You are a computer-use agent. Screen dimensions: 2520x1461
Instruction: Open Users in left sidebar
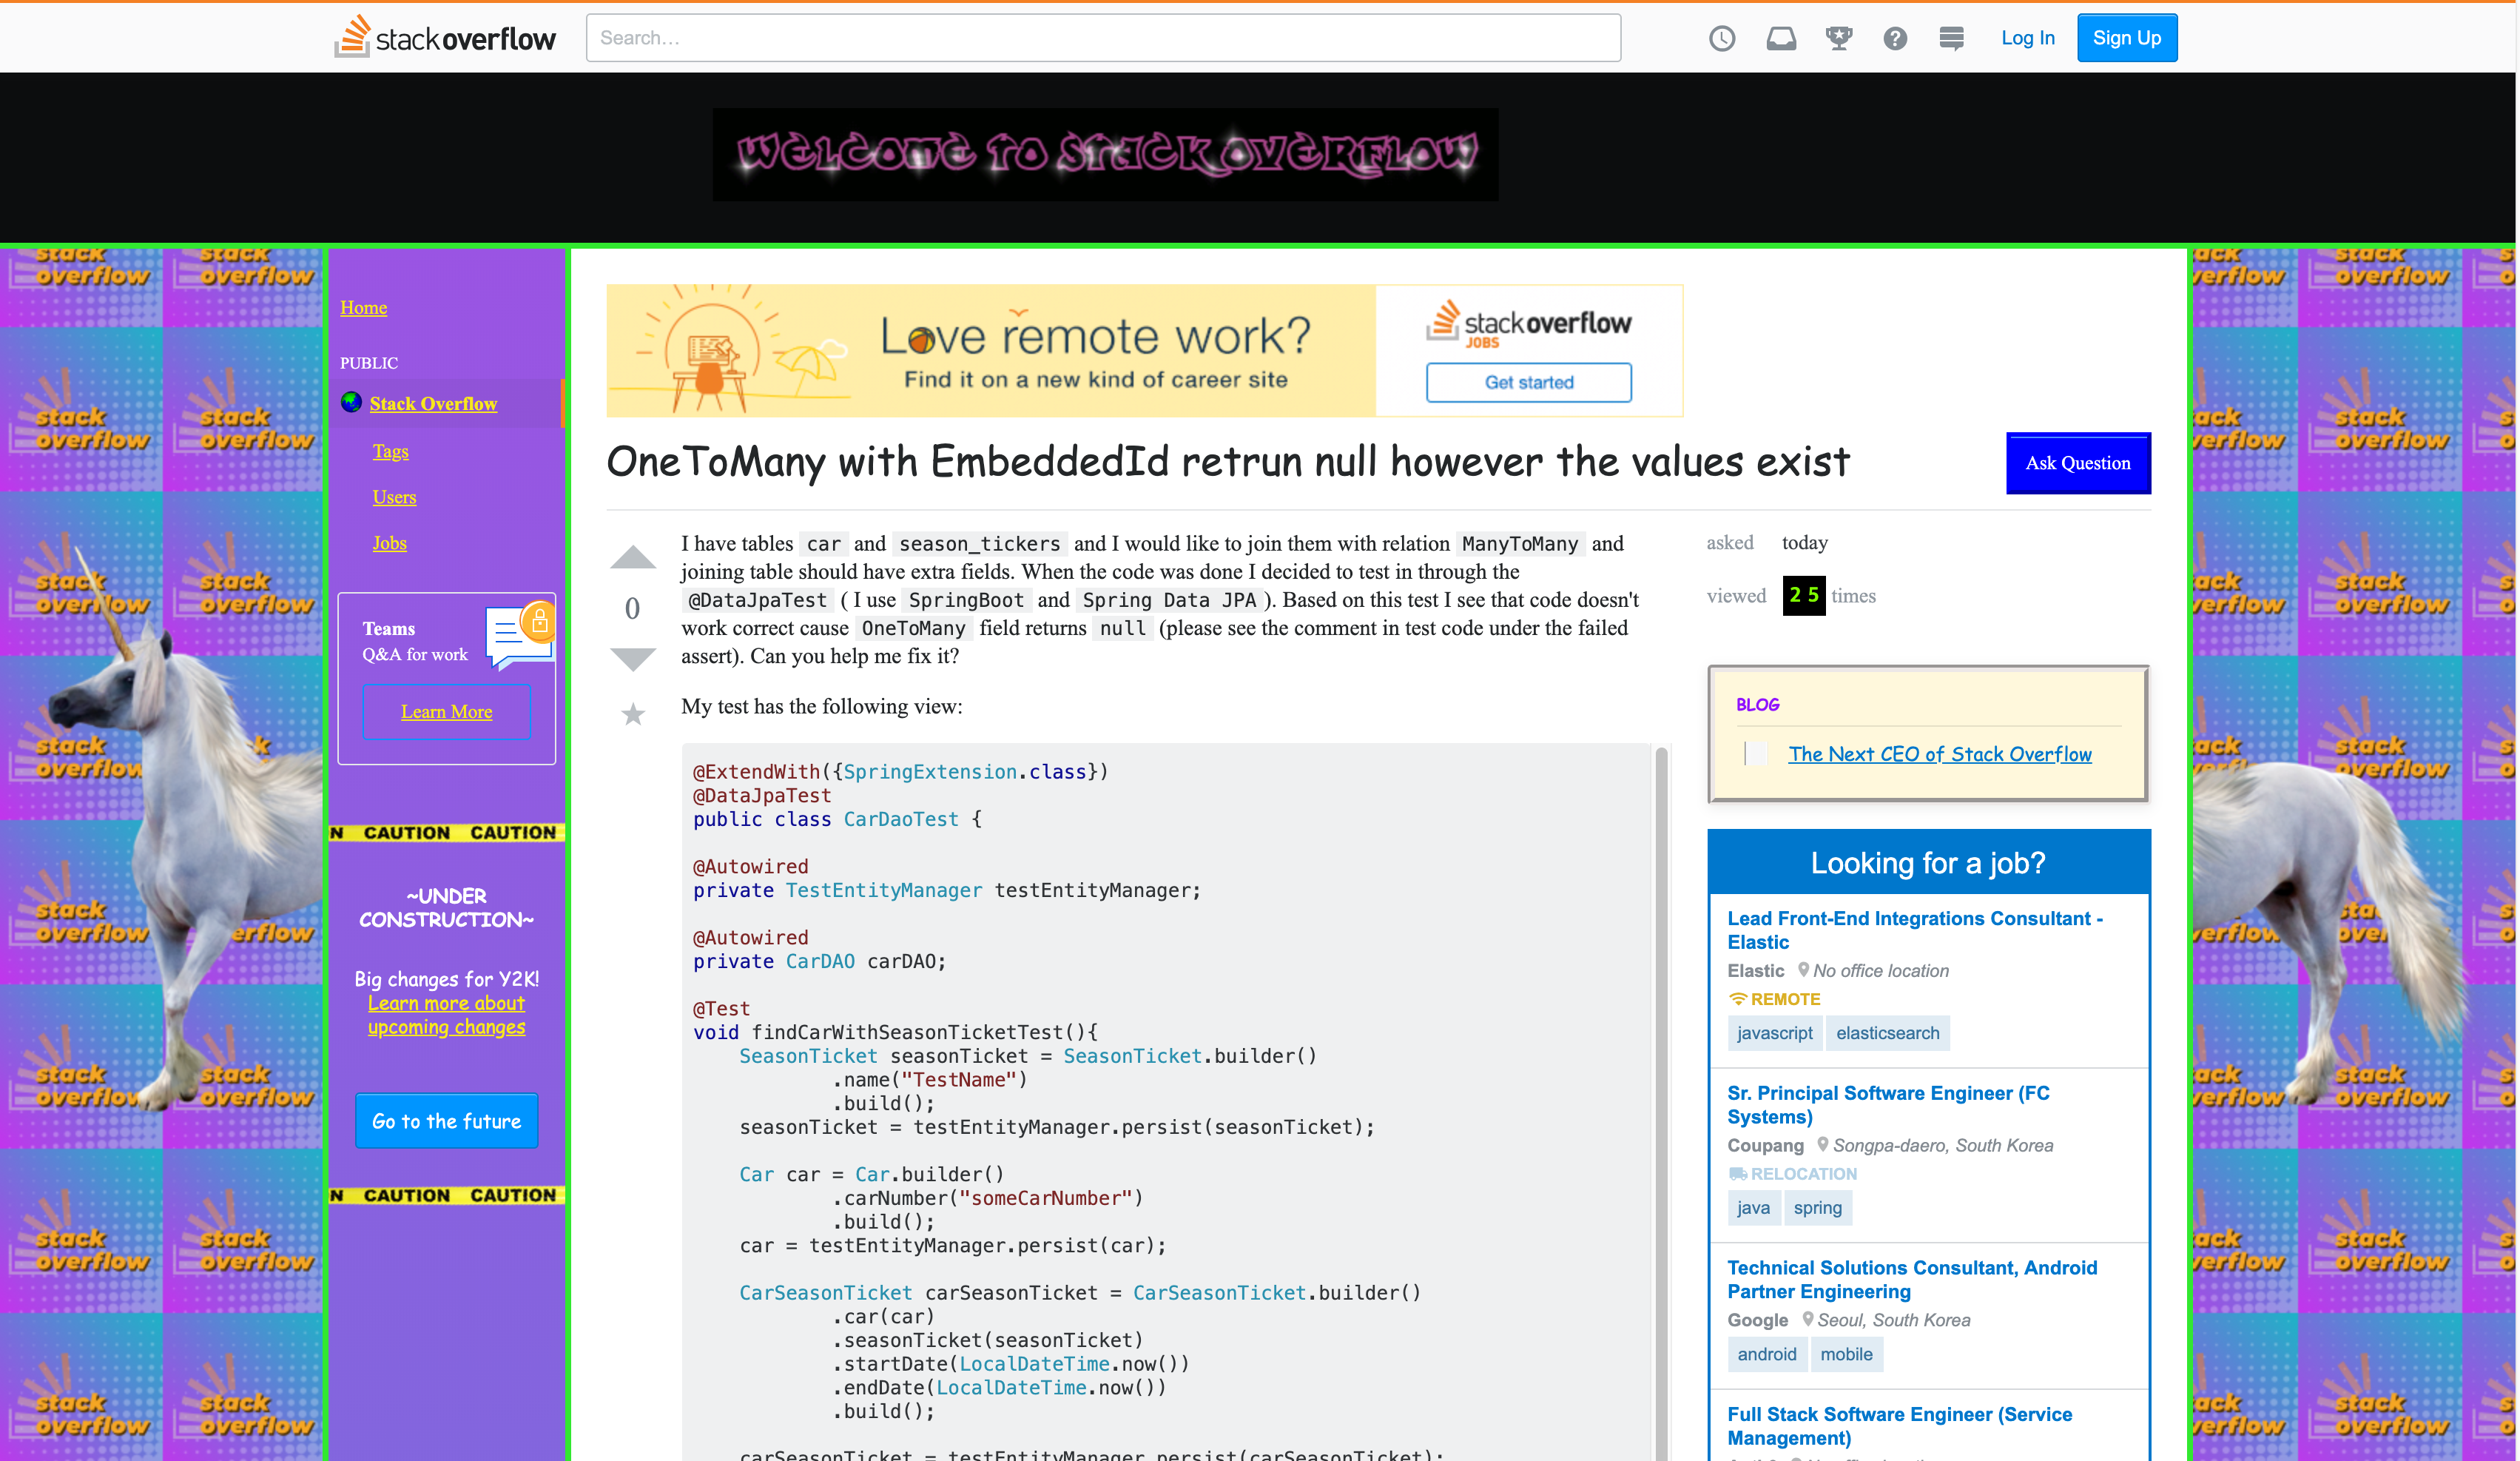click(394, 497)
